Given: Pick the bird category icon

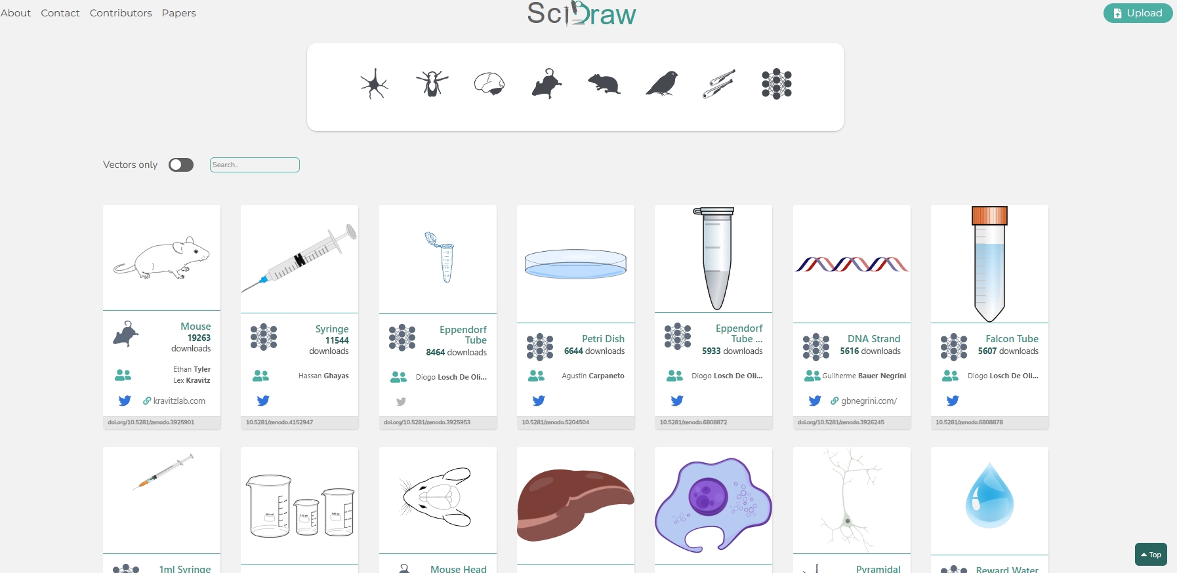Looking at the screenshot, I should click(x=661, y=84).
